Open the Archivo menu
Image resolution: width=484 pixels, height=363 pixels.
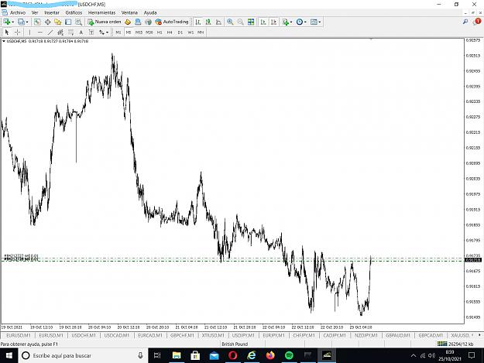18,12
